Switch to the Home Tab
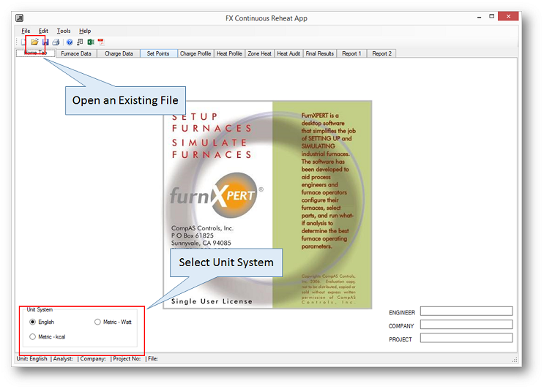The height and width of the screenshot is (389, 544). coord(35,53)
